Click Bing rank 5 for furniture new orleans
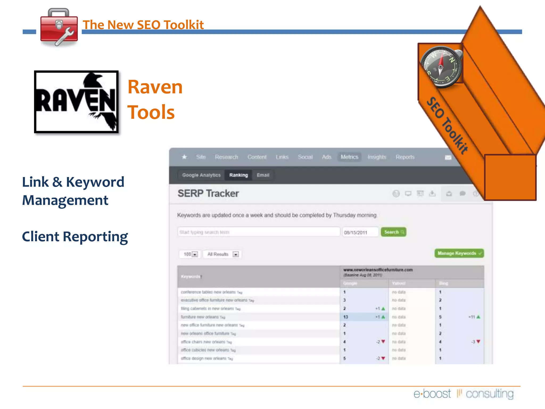545x409 pixels. [440, 317]
